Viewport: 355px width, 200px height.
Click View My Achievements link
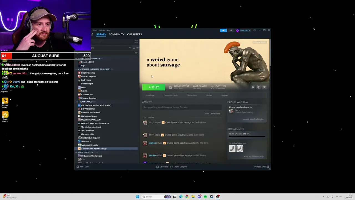[254, 156]
